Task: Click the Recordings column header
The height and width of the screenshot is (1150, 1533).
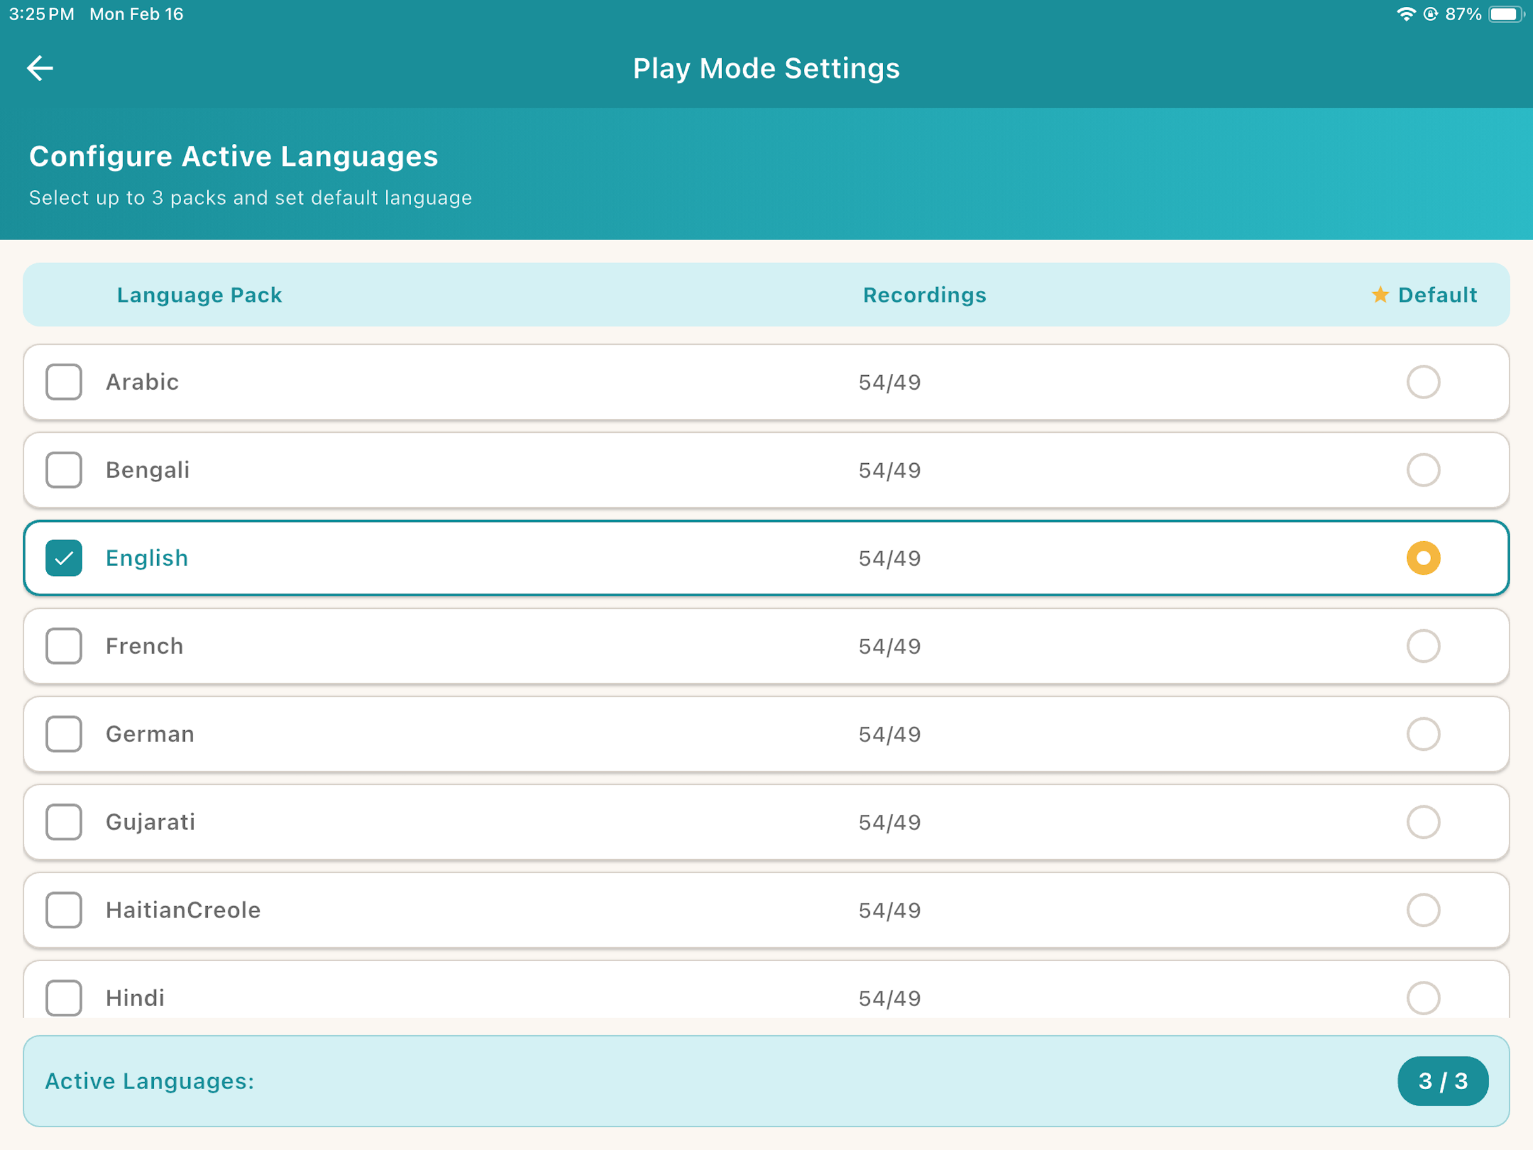Action: click(x=924, y=295)
